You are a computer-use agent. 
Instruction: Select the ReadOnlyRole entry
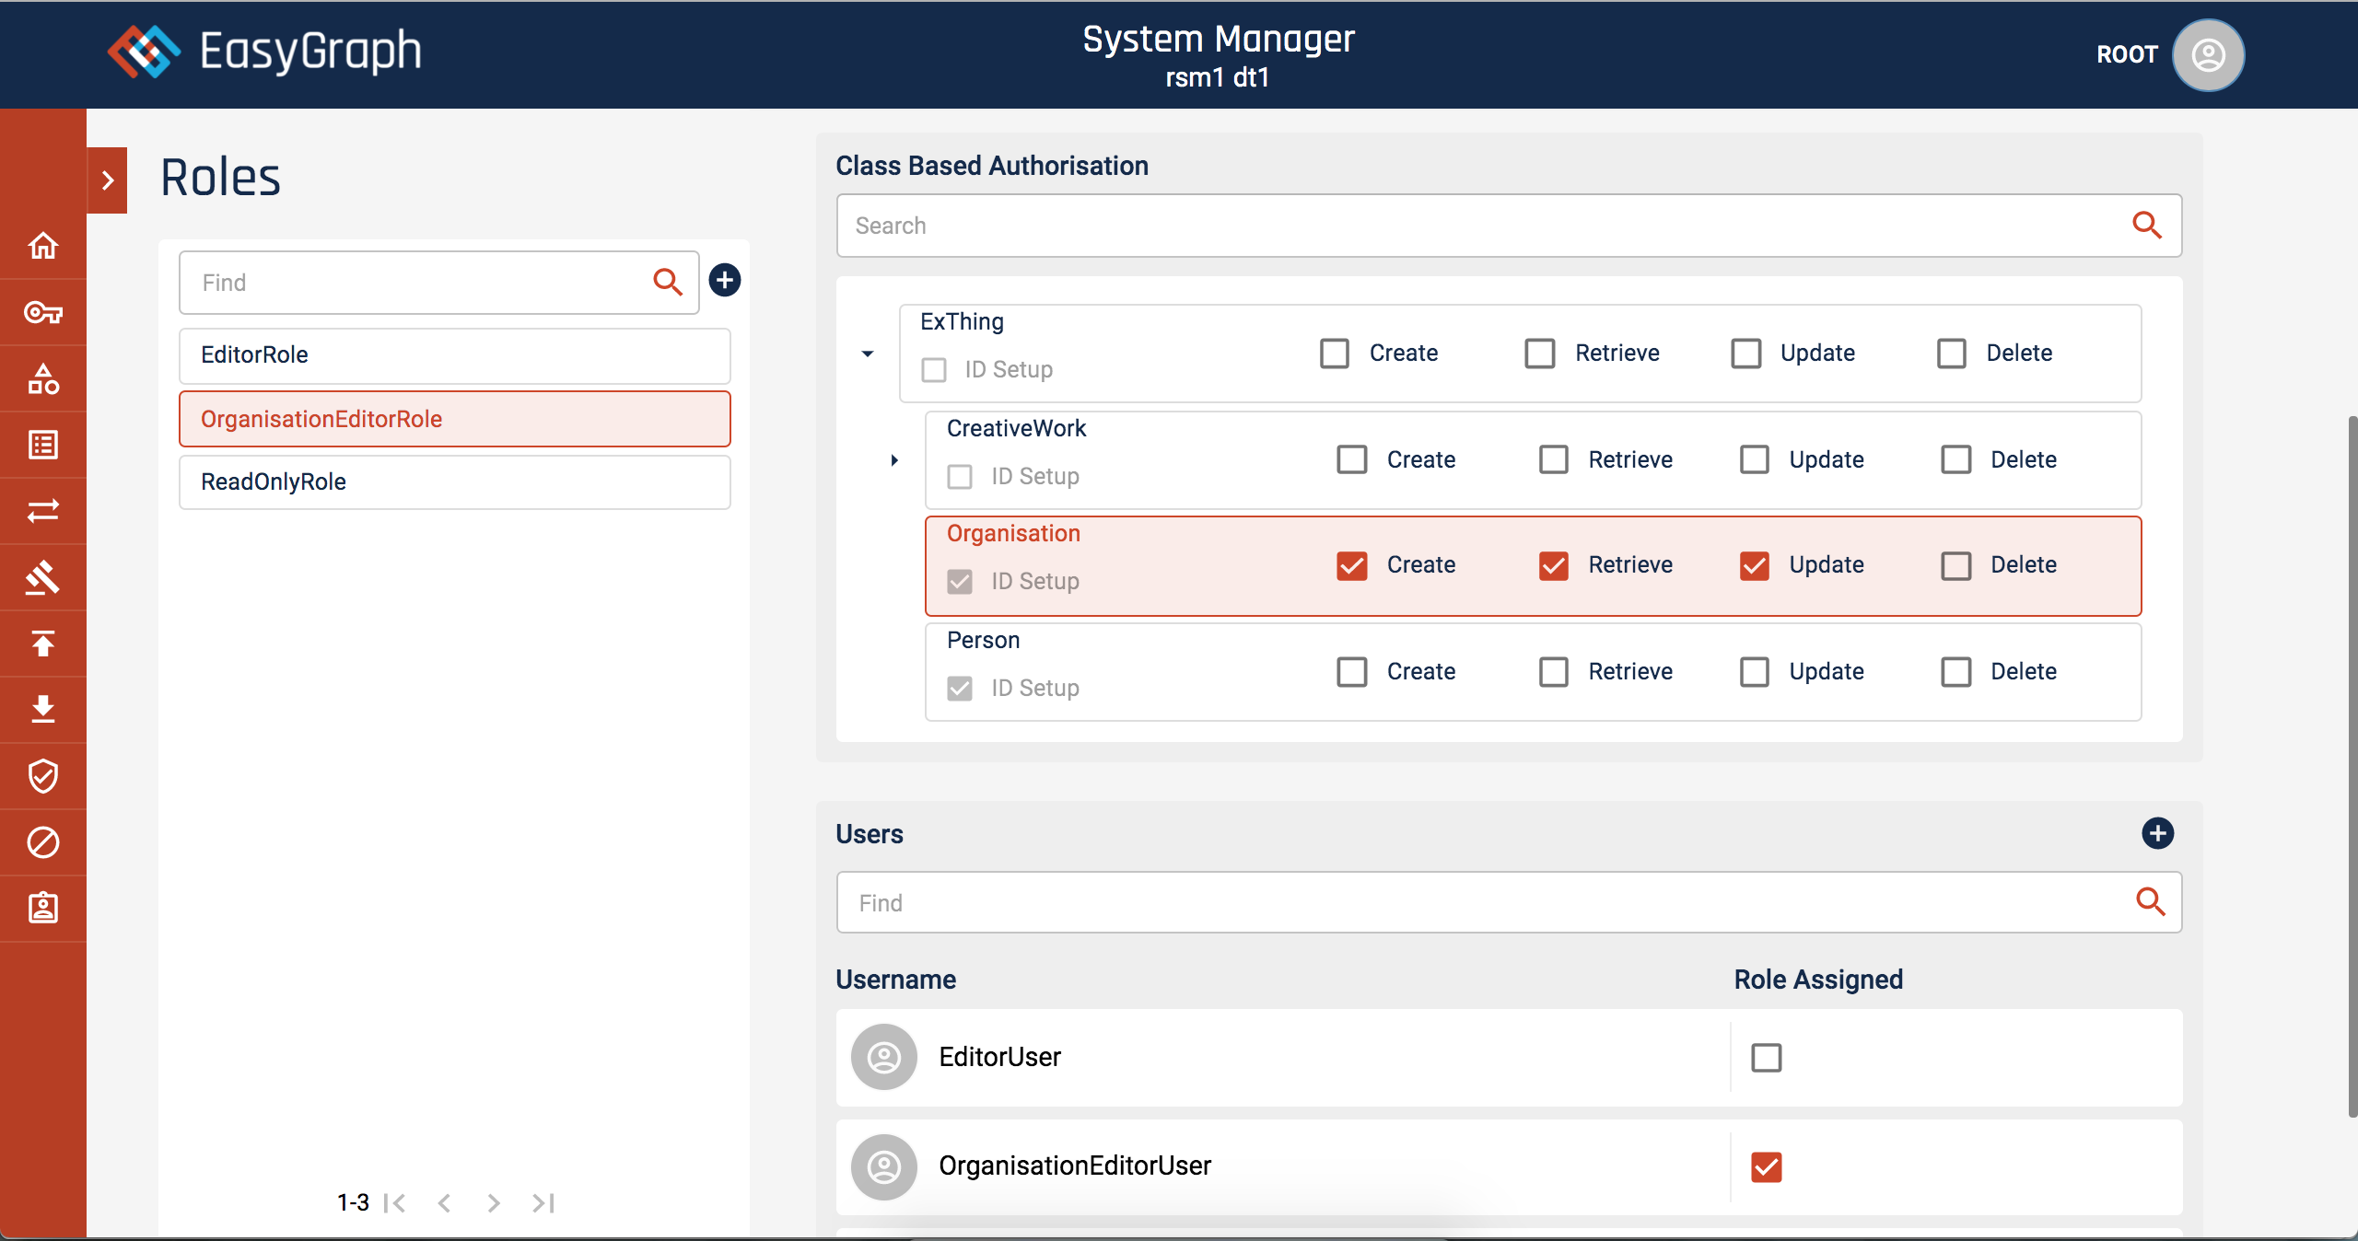[x=455, y=482]
